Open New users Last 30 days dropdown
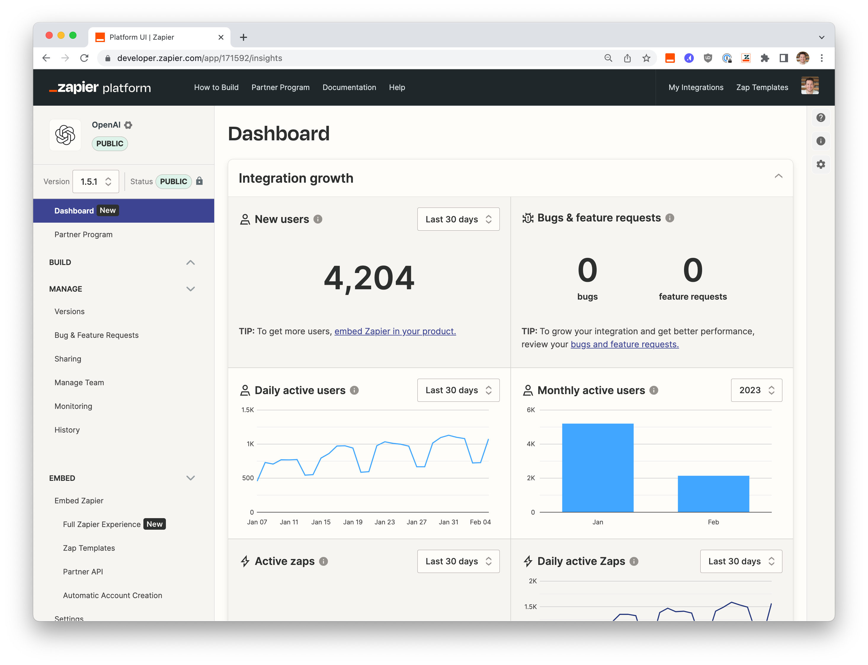Screen dimensions: 868x665 [458, 219]
